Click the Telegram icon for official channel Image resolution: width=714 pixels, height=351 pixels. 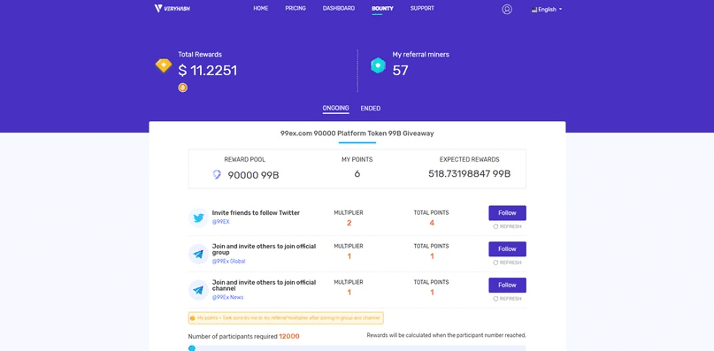(x=198, y=290)
